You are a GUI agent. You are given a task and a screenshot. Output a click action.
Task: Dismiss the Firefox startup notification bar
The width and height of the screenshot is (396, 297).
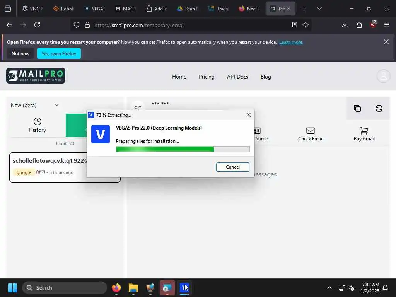(386, 42)
